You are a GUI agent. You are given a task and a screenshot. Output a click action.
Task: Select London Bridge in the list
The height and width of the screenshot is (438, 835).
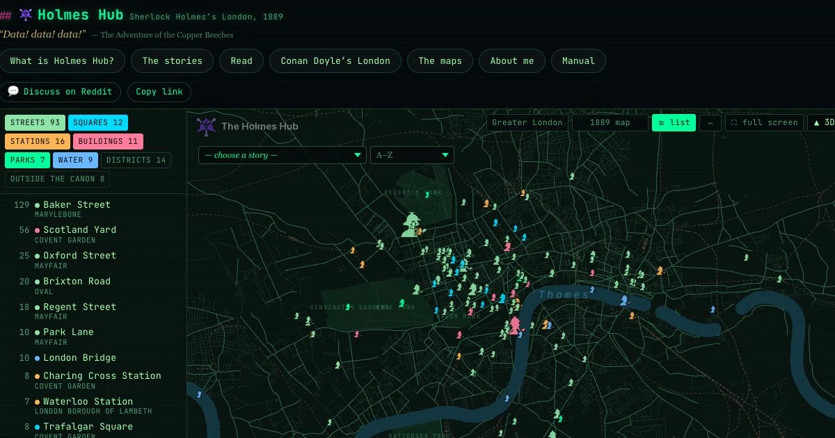93,358
